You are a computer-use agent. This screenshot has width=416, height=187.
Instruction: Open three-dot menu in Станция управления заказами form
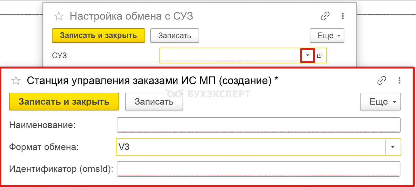[x=399, y=81]
